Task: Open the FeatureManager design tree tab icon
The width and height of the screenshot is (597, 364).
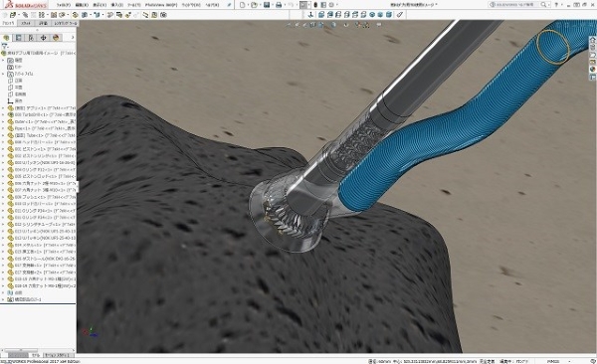Action: [6, 38]
